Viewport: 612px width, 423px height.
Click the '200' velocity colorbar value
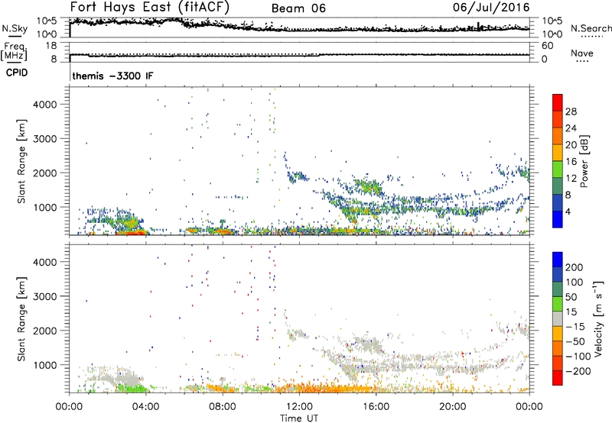[x=574, y=267]
